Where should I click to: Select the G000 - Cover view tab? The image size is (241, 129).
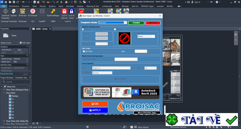[42, 29]
